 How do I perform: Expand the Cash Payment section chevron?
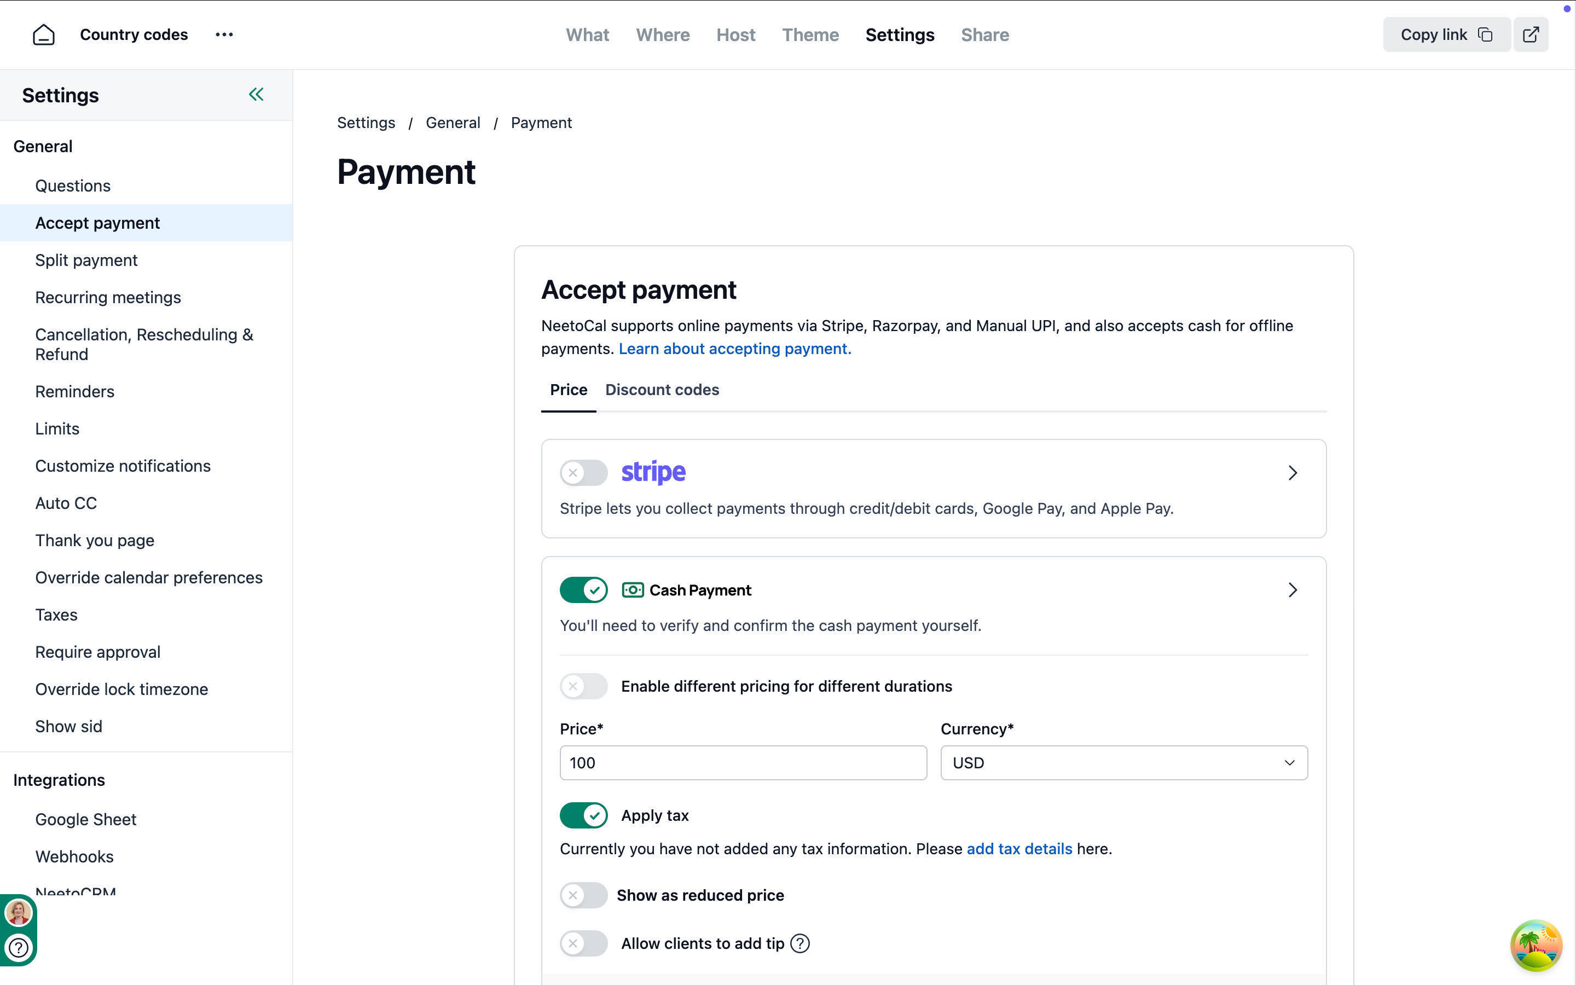[x=1293, y=590]
